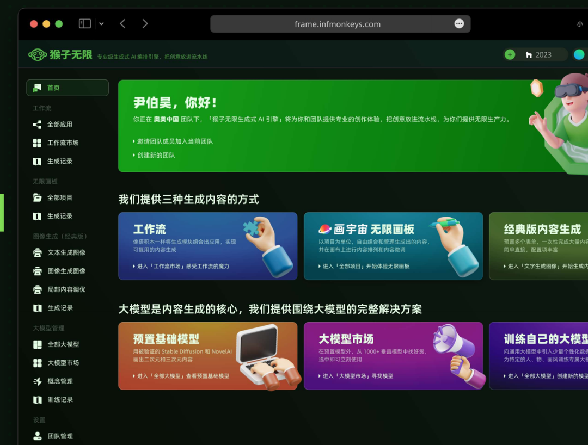The height and width of the screenshot is (445, 588).
Task: Click 进入「工作流市场」感受工作流的魔力 link
Action: (x=181, y=267)
